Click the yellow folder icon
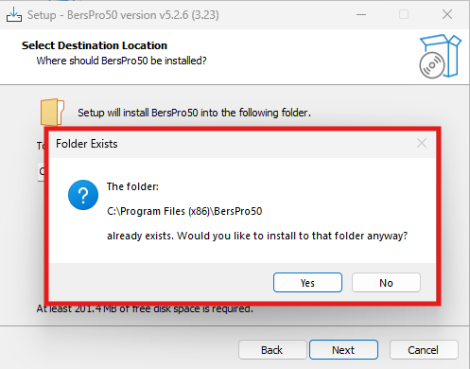The height and width of the screenshot is (369, 470). tap(52, 112)
